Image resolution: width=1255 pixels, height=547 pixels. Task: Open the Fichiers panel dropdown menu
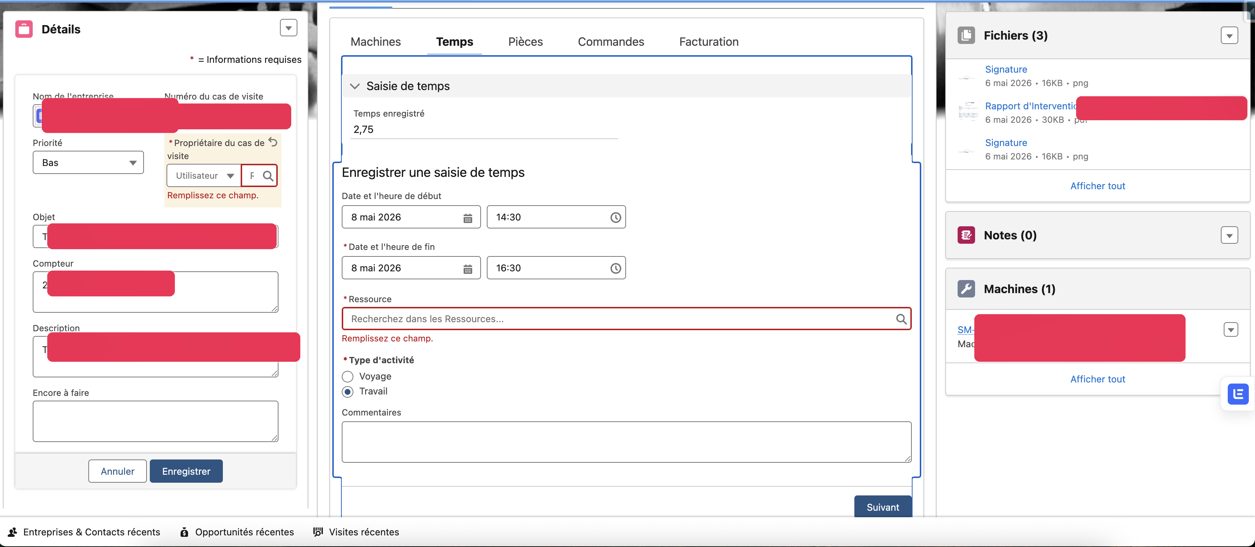click(x=1229, y=36)
